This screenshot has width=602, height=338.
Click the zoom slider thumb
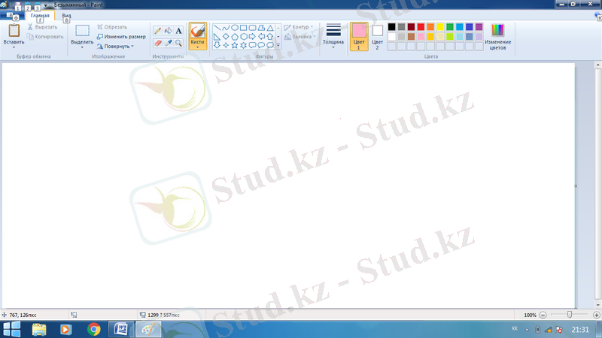point(570,315)
